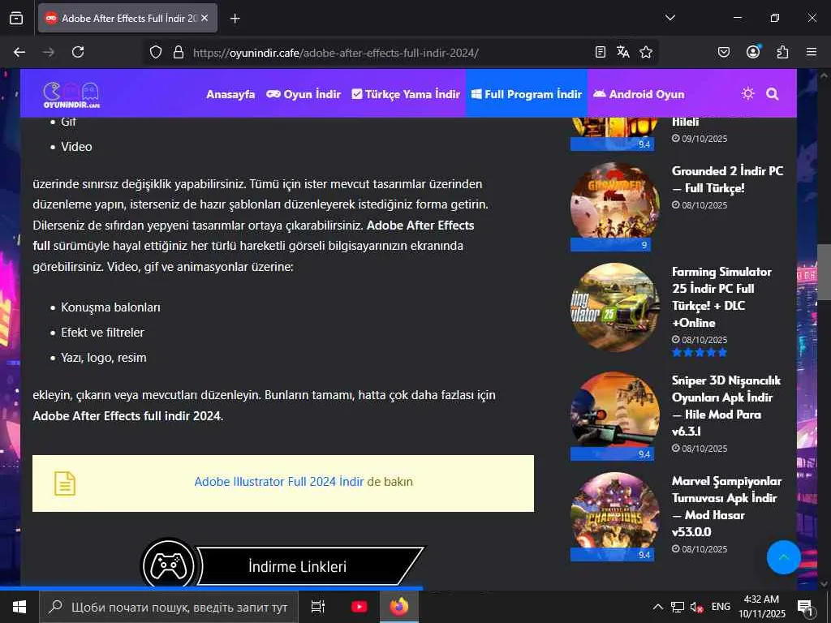831x623 pixels.
Task: Open the Windows Start menu
Action: coord(19,607)
